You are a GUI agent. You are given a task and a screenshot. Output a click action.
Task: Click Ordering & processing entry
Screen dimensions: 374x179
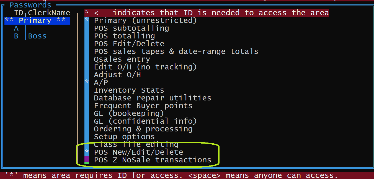pyautogui.click(x=143, y=129)
